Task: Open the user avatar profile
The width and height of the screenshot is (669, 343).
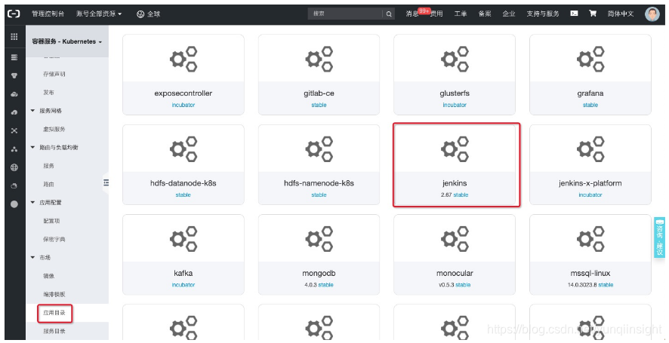Action: pyautogui.click(x=652, y=14)
